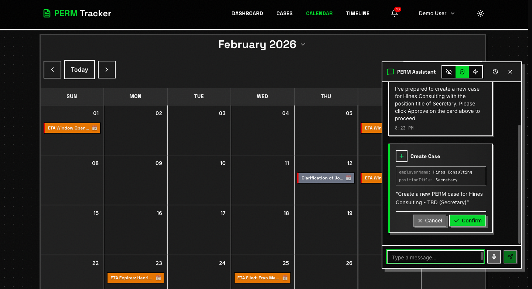
Task: Open the conversation history clock icon
Action: (495, 72)
